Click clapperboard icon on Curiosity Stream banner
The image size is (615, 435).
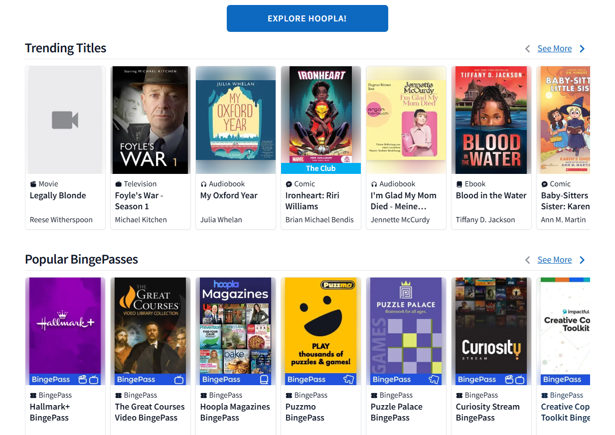pyautogui.click(x=509, y=380)
